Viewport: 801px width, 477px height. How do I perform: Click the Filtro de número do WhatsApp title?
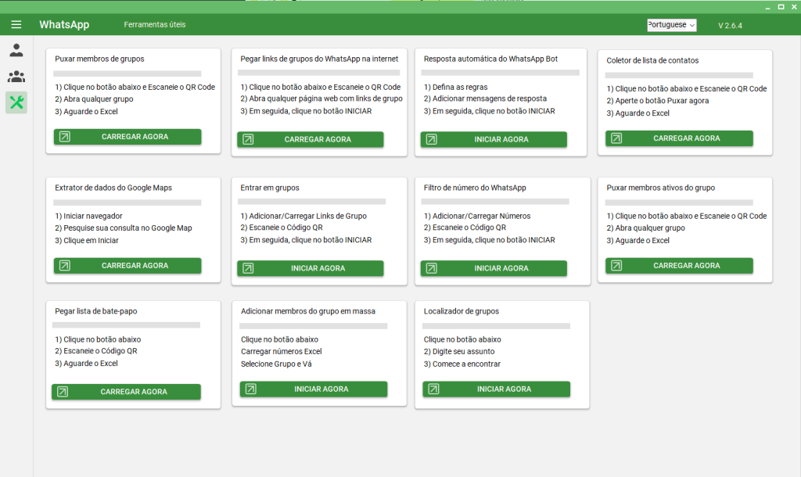coord(475,188)
